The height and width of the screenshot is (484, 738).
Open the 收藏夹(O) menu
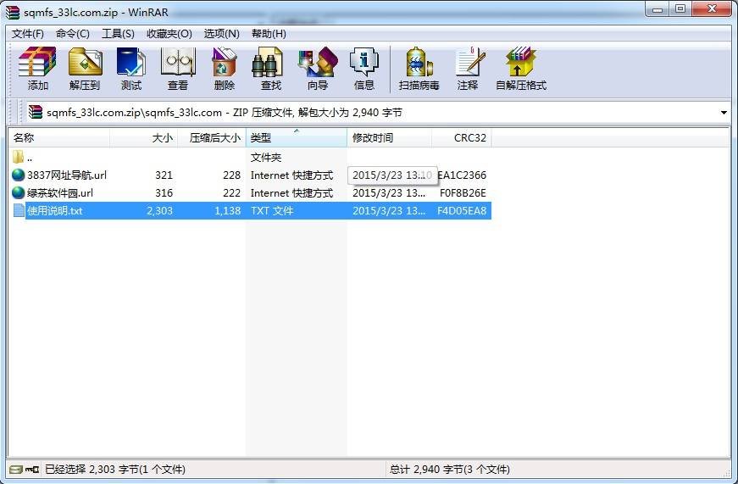click(169, 33)
